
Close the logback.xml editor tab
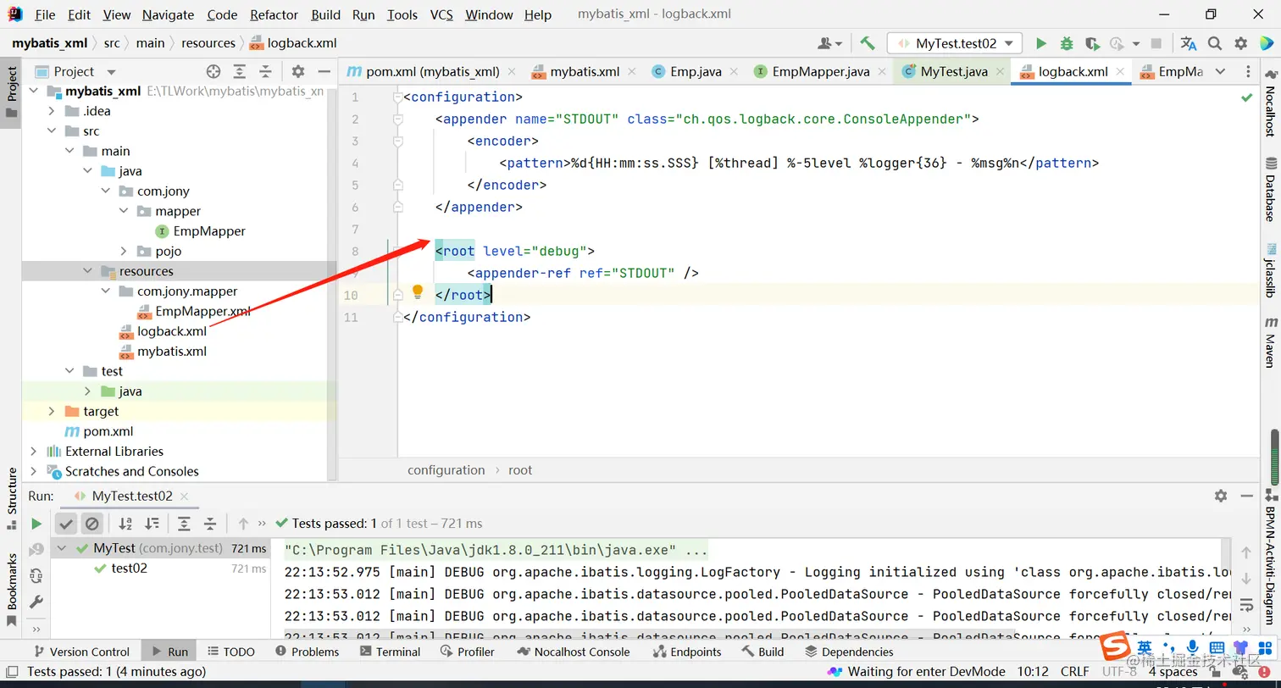pyautogui.click(x=1118, y=72)
